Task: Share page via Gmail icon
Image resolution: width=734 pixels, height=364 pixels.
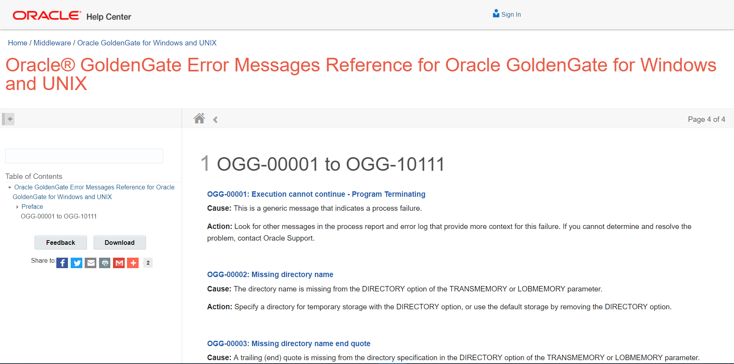Action: tap(119, 263)
